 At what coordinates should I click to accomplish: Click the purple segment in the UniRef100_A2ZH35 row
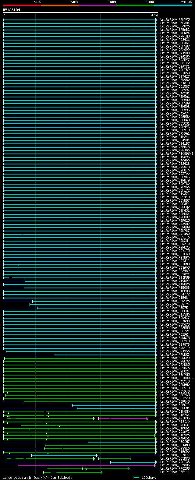pos(123,418)
